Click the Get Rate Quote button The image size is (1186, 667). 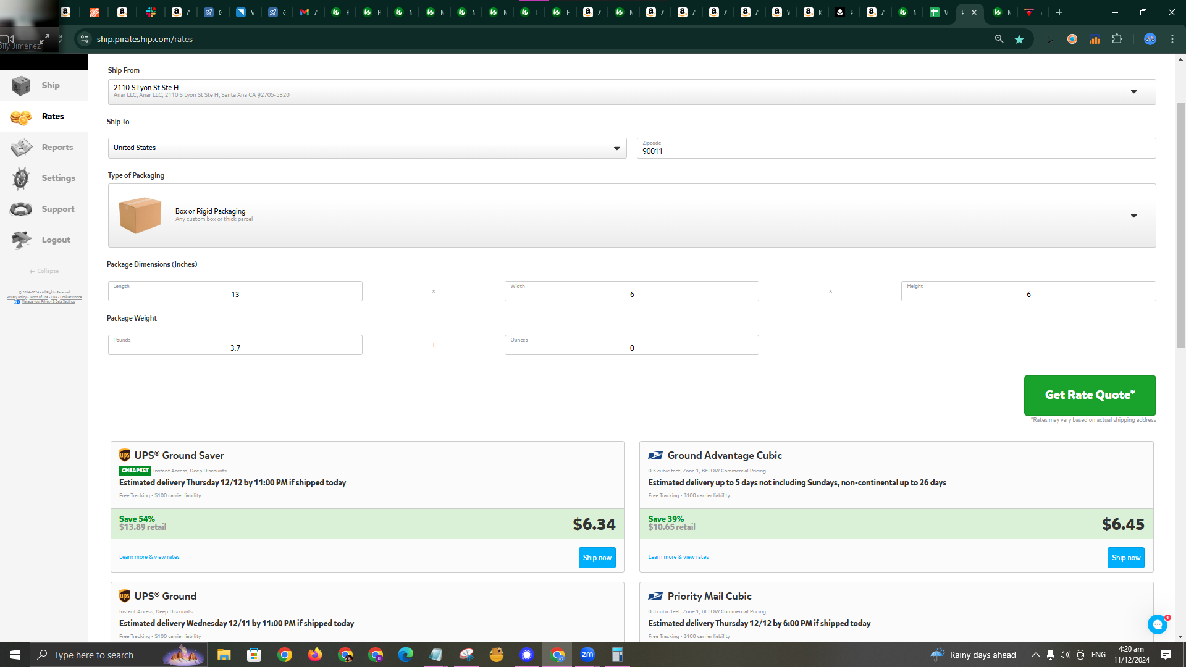(1090, 395)
